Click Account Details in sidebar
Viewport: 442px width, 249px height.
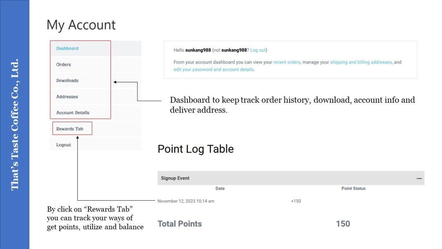[73, 113]
